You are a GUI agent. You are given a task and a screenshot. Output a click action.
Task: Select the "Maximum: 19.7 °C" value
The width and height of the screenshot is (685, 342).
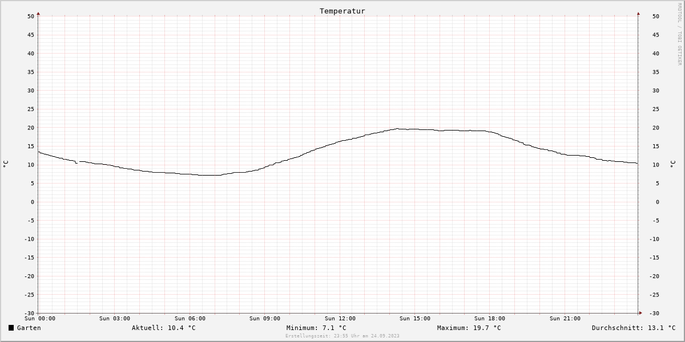pyautogui.click(x=469, y=328)
